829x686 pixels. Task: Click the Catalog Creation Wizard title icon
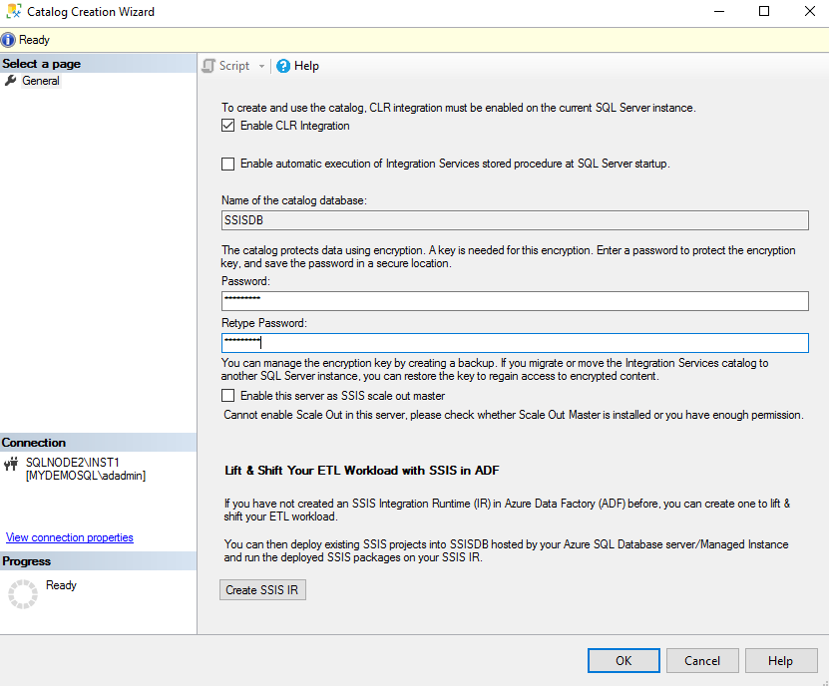(12, 12)
